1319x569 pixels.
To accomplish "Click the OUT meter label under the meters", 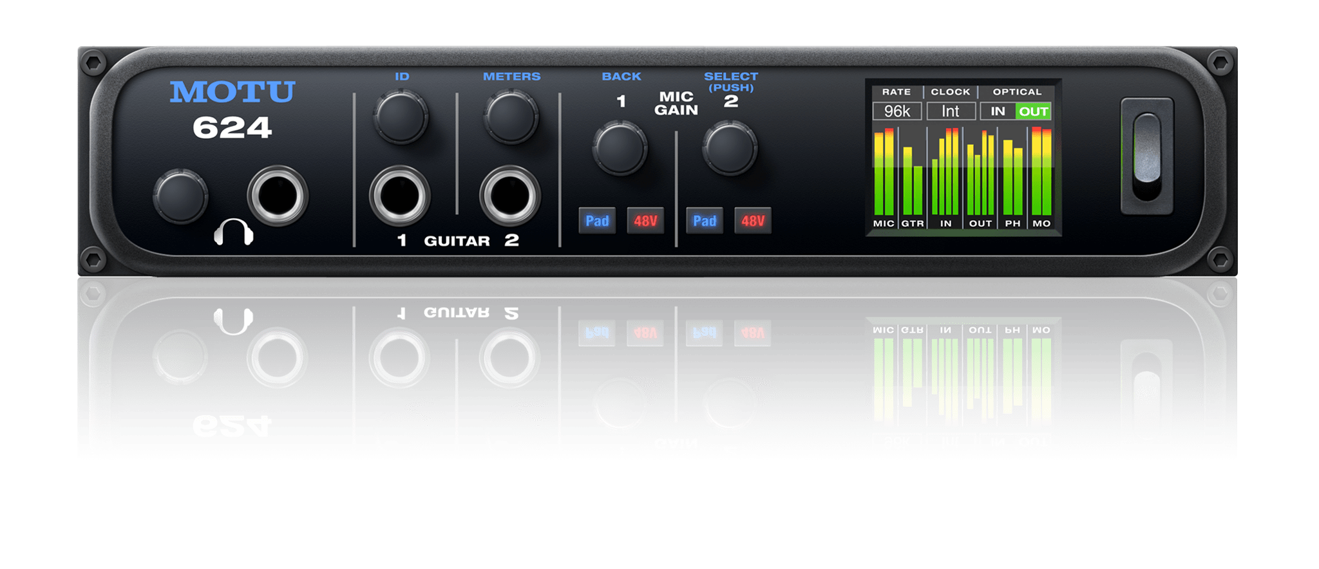I will tap(980, 223).
